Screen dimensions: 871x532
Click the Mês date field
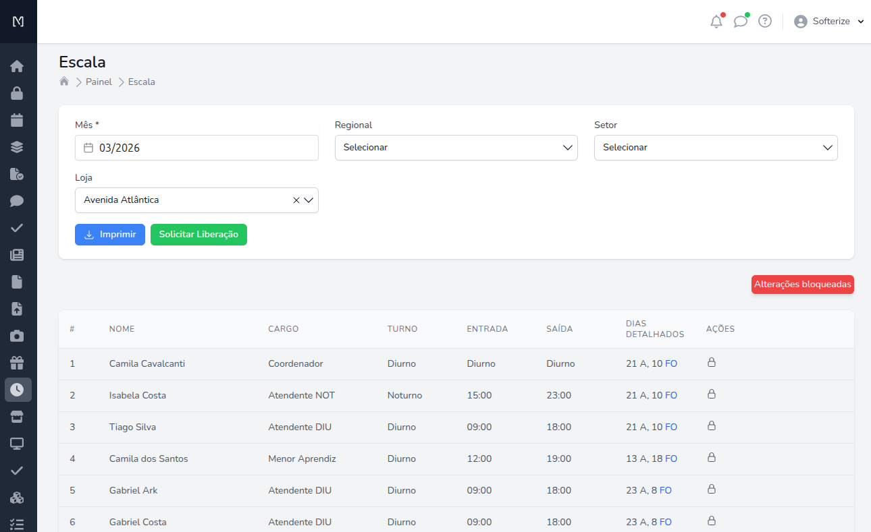[196, 147]
